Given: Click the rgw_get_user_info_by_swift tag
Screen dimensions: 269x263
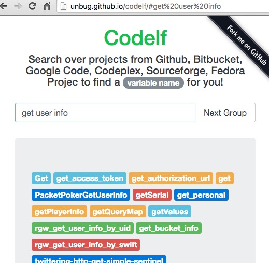Looking at the screenshot, I should pyautogui.click(x=86, y=245).
